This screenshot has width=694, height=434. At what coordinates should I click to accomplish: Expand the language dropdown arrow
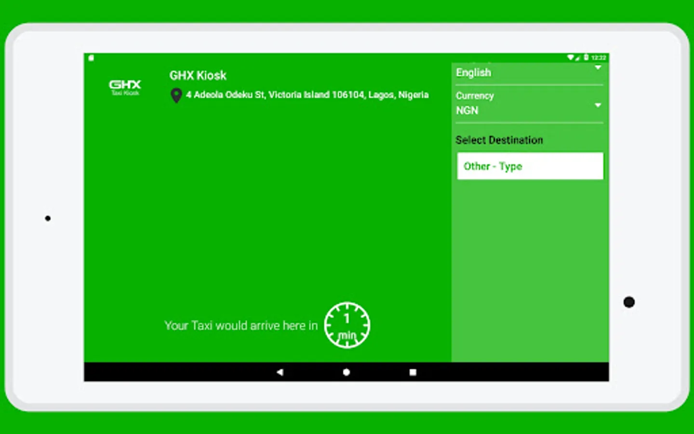pyautogui.click(x=598, y=68)
